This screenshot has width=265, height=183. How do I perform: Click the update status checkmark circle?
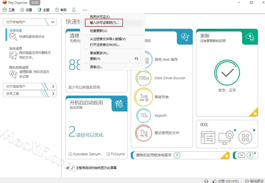pyautogui.click(x=227, y=72)
